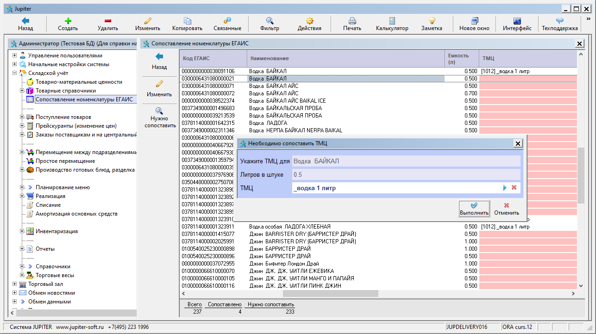Click the Копировать toolbar icon
This screenshot has width=596, height=334.
click(188, 21)
